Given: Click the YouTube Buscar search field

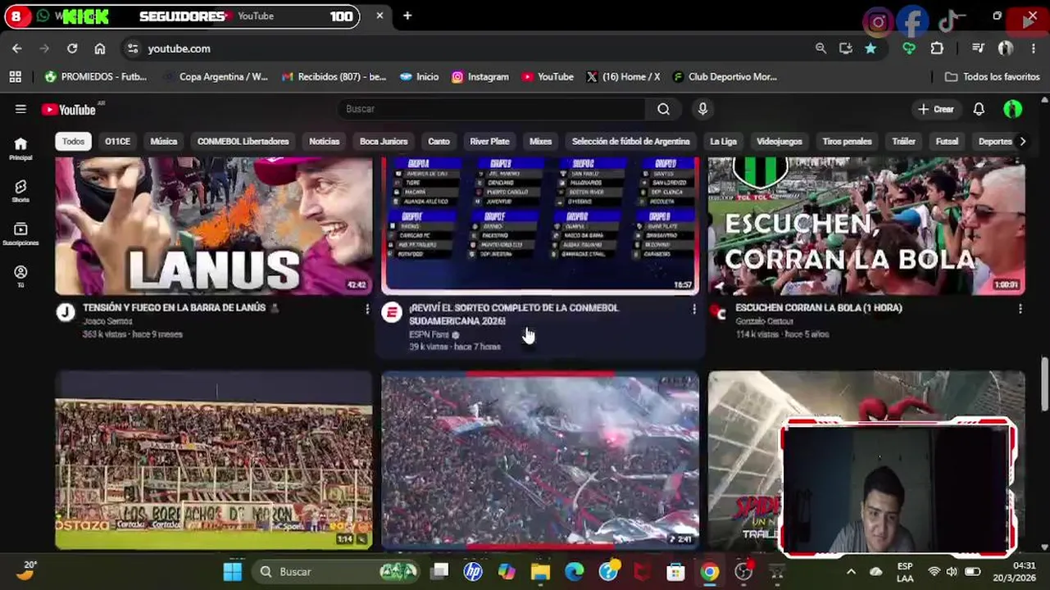Looking at the screenshot, I should [492, 109].
